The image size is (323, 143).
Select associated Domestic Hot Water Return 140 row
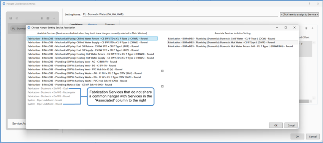232,46
